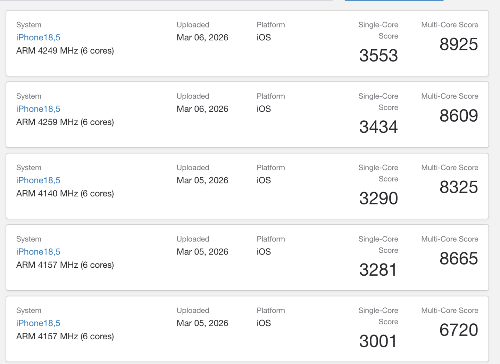
Task: Open iPhone18,5 link for the 3290 single-core result
Action: (x=38, y=180)
